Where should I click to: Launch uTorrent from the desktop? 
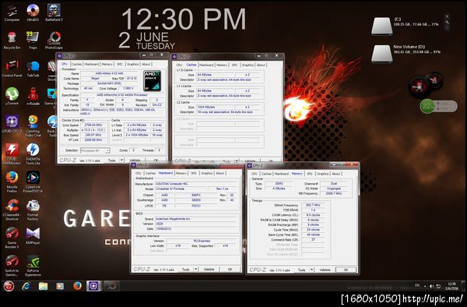pyautogui.click(x=12, y=96)
